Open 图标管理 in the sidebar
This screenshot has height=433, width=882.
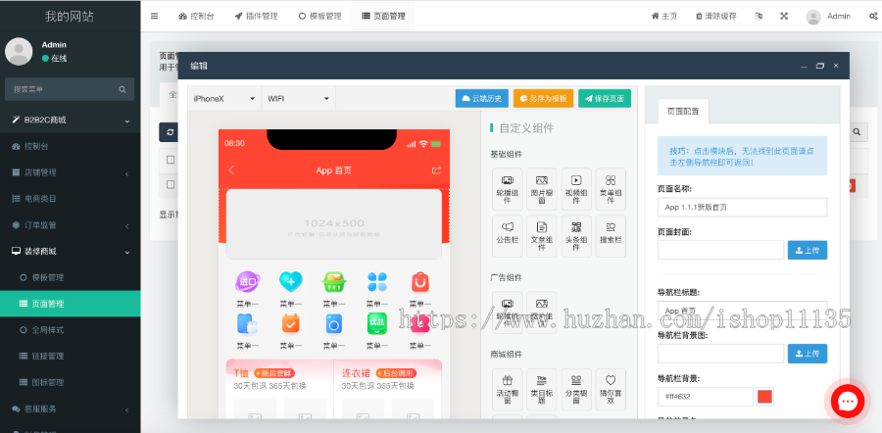[71, 382]
